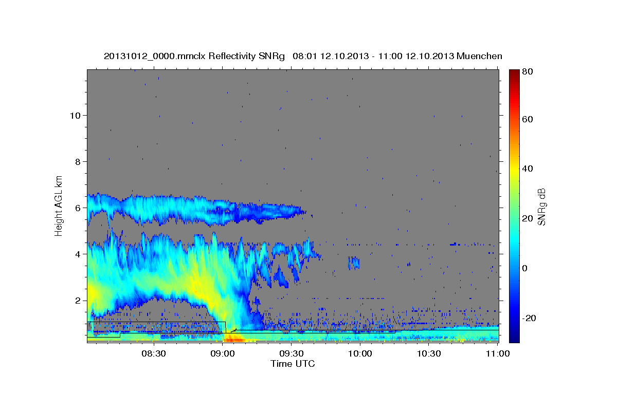Click the height tick label 8

coord(79,162)
